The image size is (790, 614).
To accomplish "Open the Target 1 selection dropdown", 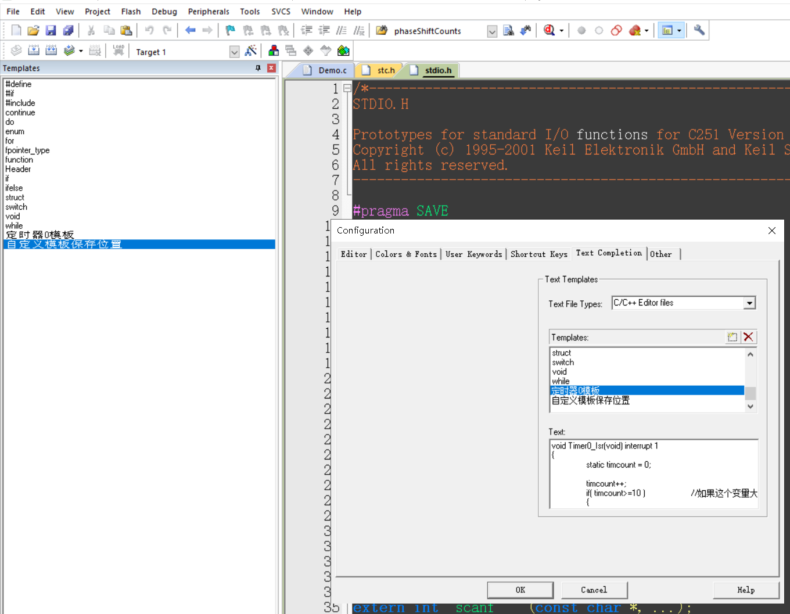I will [x=234, y=52].
